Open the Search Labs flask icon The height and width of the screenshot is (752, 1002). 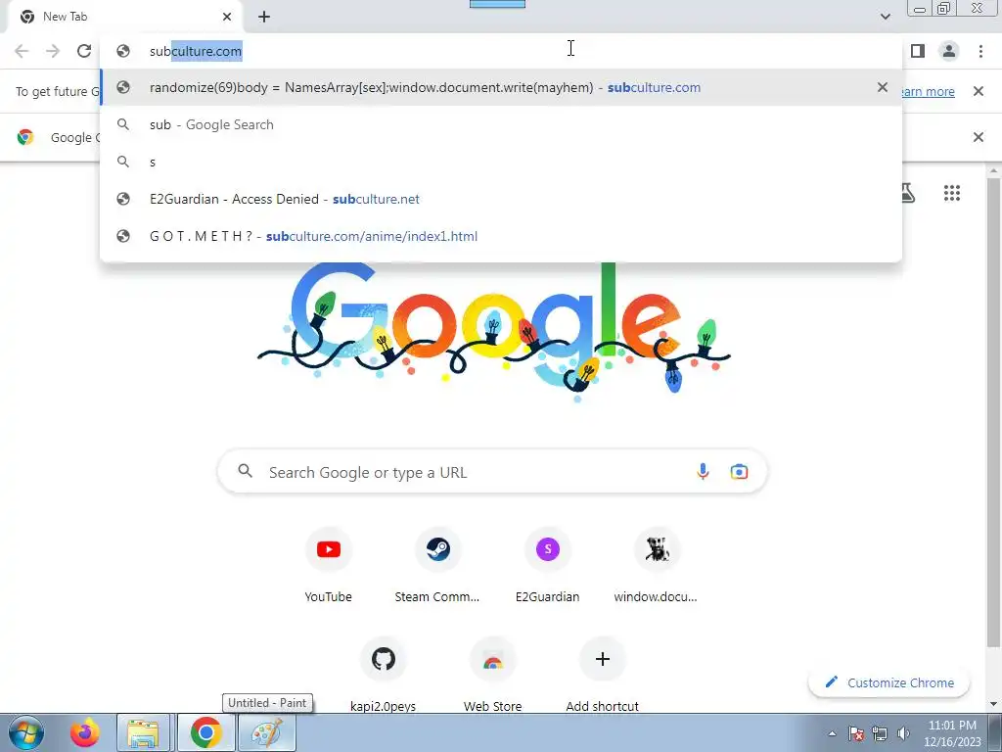[908, 193]
